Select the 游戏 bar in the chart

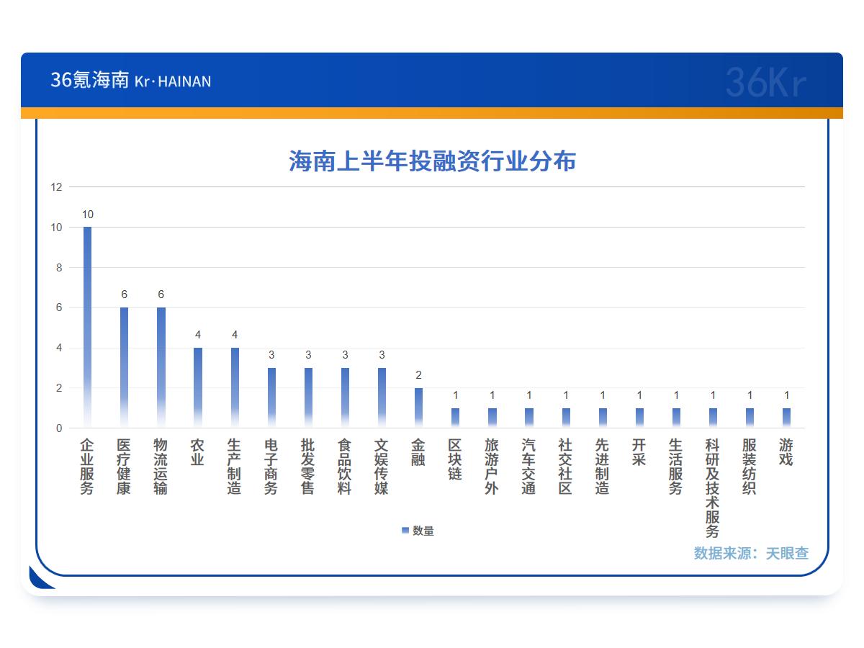(x=786, y=418)
